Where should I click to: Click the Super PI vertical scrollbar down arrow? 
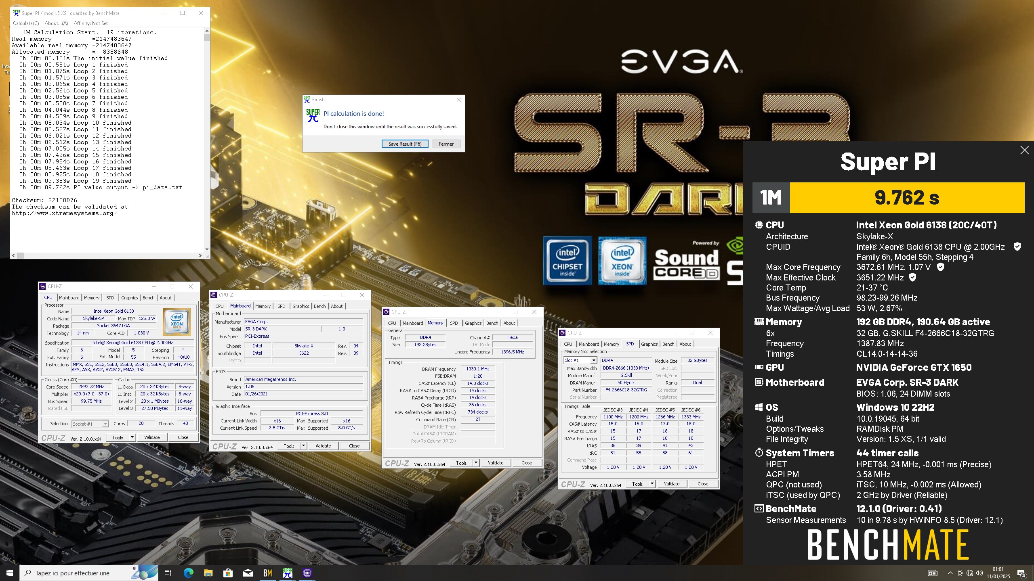[207, 249]
